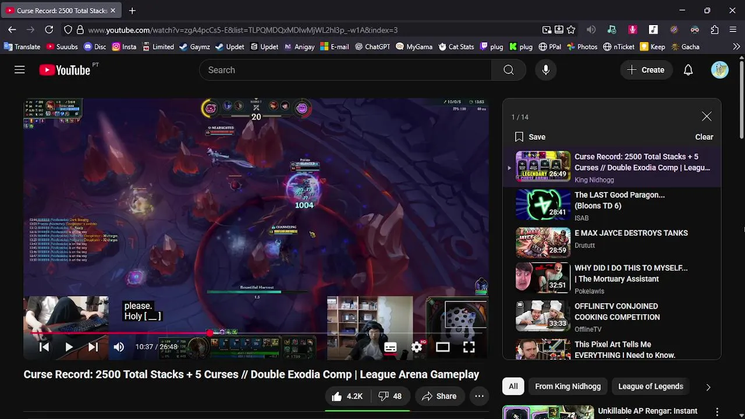Go back in browser history

[x=12, y=30]
